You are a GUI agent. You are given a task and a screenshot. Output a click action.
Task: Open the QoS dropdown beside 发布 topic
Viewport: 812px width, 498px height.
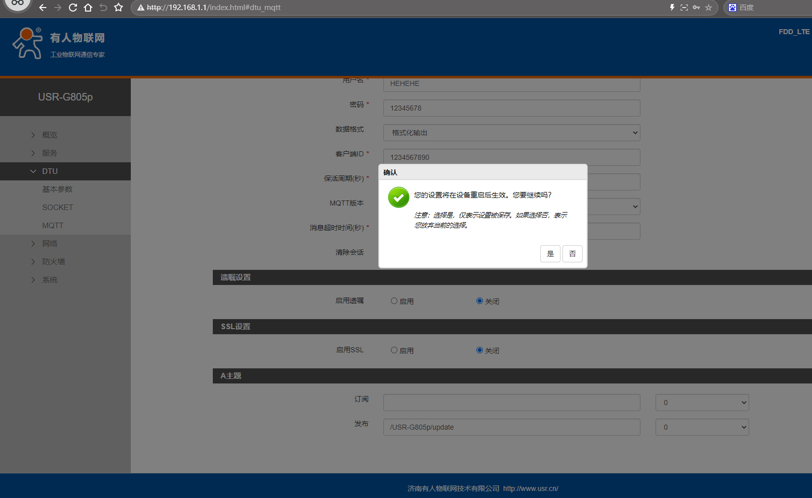coord(702,427)
